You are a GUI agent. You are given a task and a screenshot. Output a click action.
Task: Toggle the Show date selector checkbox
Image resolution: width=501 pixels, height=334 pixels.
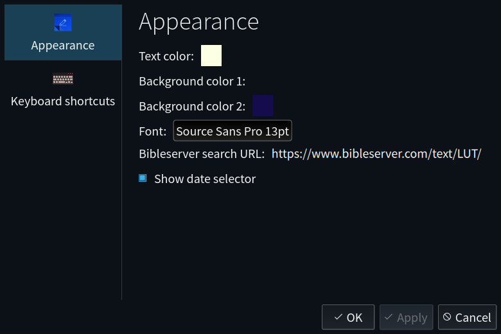click(x=143, y=178)
